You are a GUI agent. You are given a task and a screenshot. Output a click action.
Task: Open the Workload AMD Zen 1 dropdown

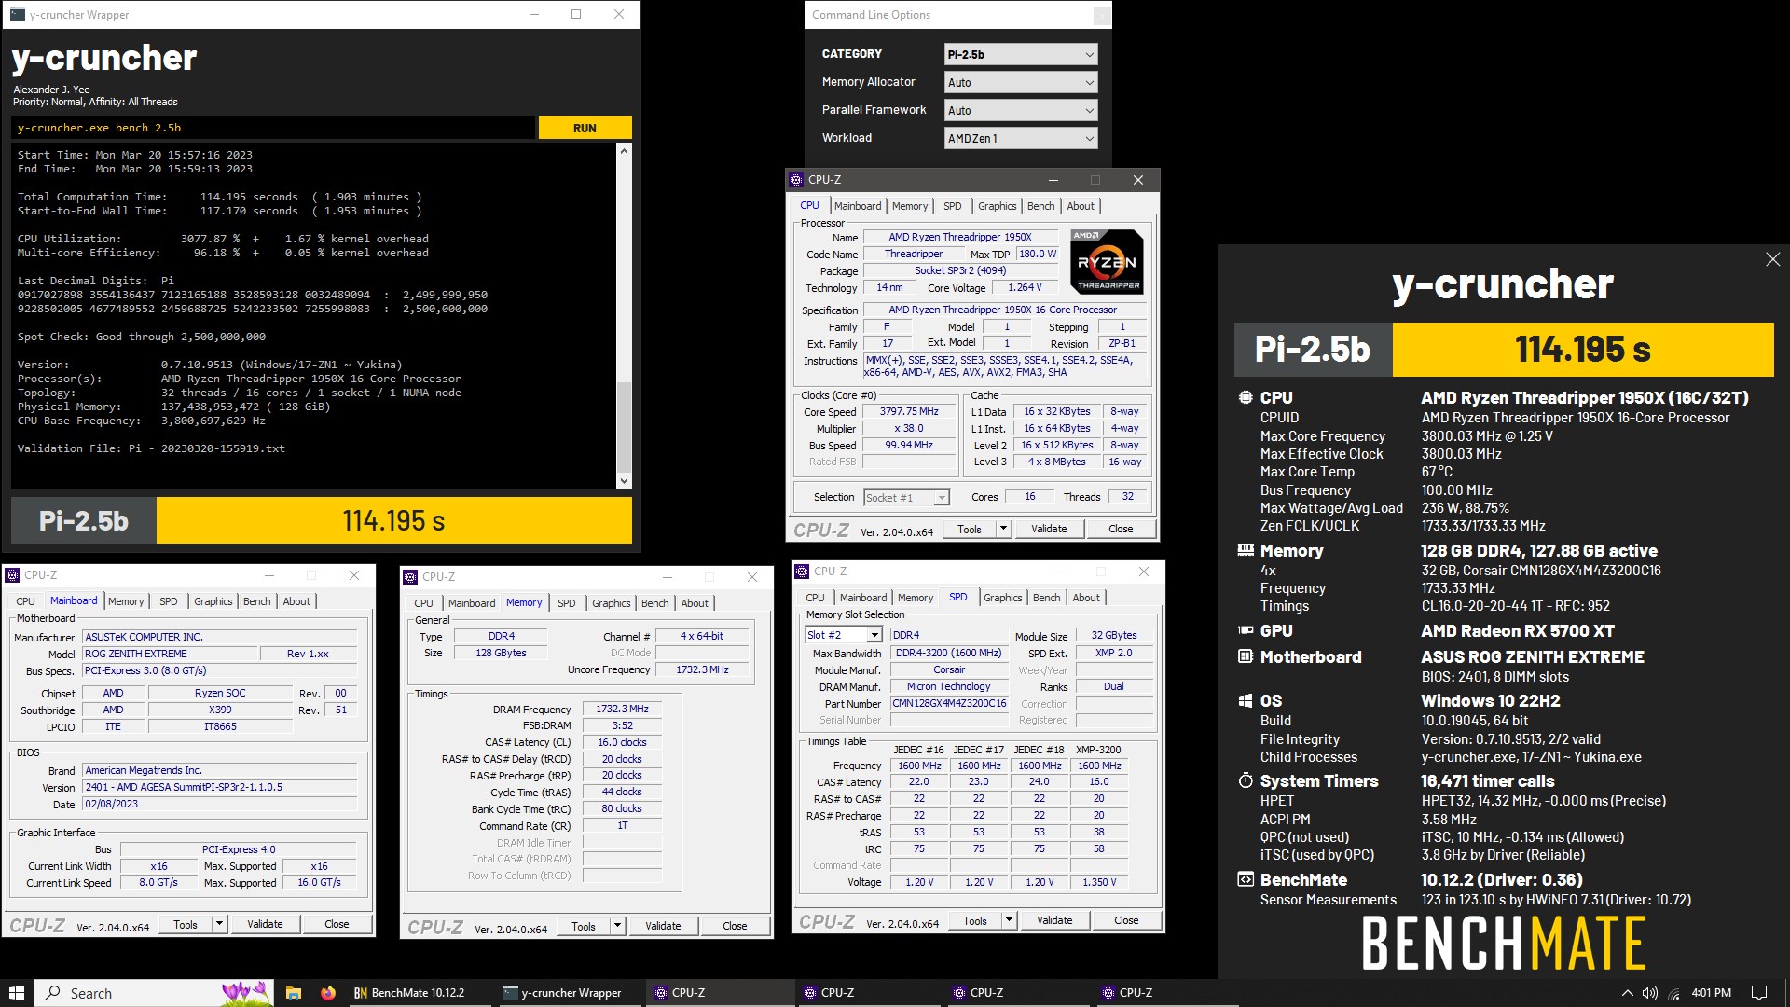click(1021, 138)
